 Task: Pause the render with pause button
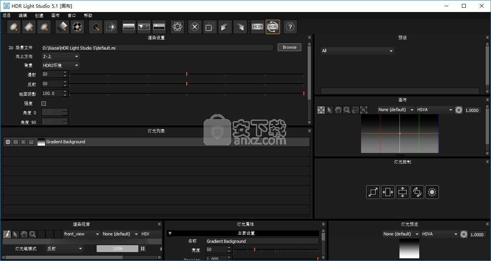point(143,249)
